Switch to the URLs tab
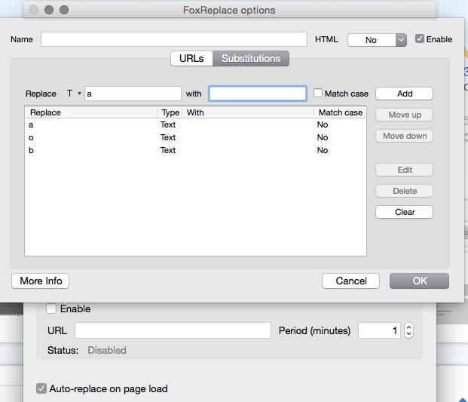468x402 pixels. tap(191, 58)
